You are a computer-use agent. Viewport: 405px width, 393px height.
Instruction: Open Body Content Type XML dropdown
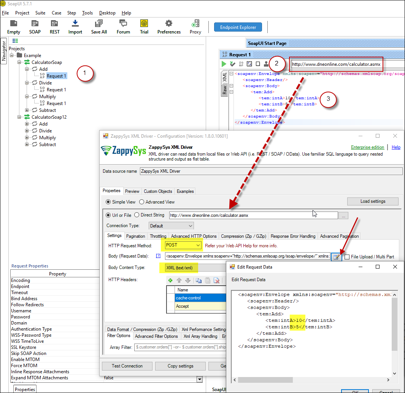[195, 268]
